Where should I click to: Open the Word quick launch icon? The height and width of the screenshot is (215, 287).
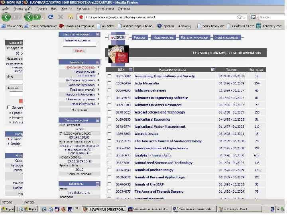coord(70,209)
